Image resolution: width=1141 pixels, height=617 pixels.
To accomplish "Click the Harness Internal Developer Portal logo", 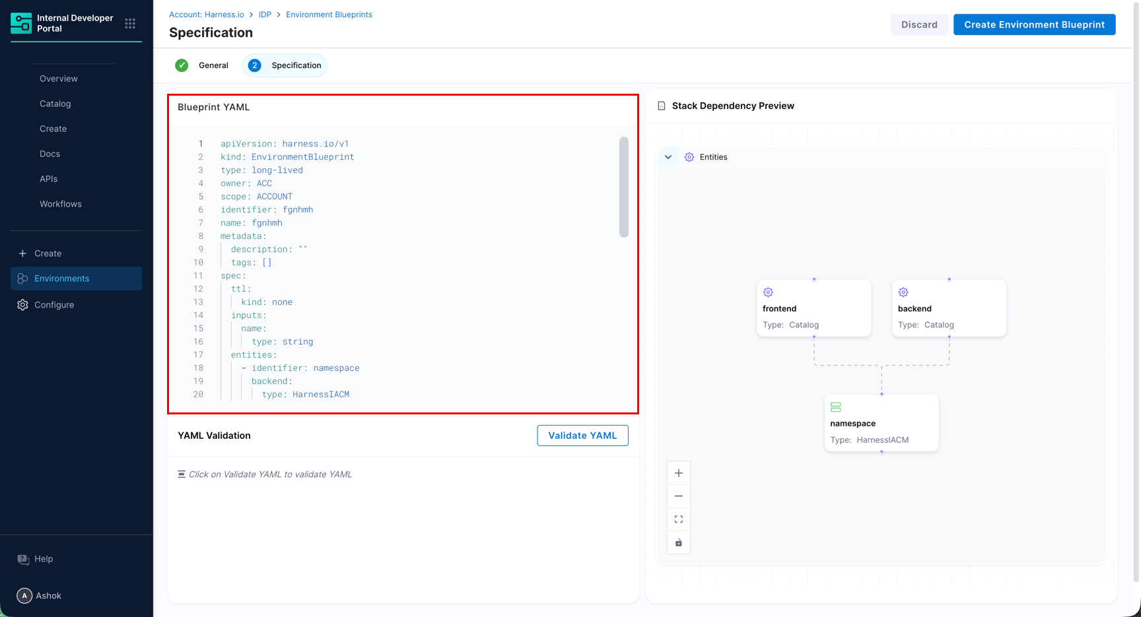I will [21, 23].
